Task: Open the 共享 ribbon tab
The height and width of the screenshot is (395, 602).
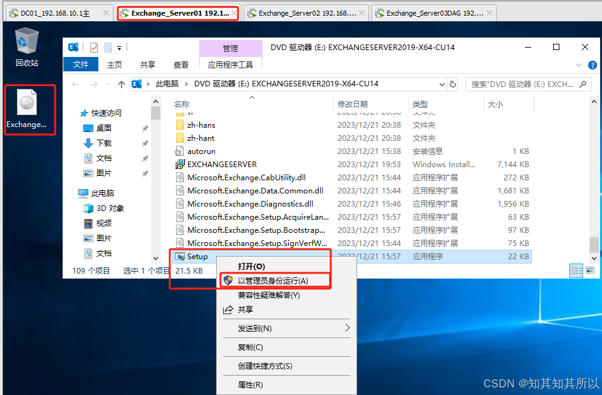Action: [x=147, y=64]
